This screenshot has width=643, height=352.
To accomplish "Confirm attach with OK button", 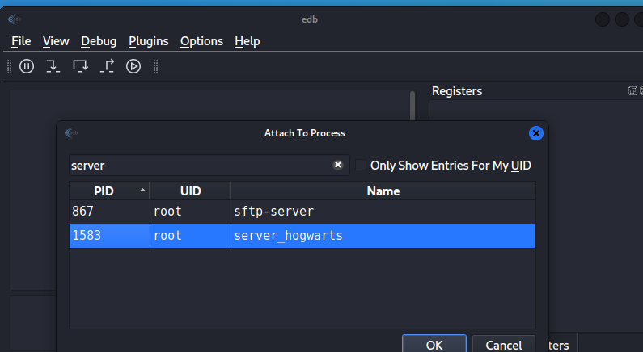I will coord(434,345).
